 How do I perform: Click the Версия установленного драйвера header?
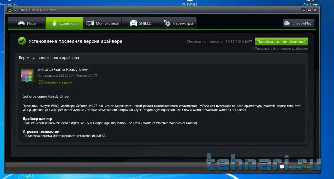[49, 58]
